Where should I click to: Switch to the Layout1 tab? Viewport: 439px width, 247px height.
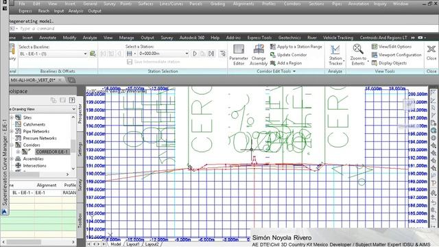[x=133, y=244]
